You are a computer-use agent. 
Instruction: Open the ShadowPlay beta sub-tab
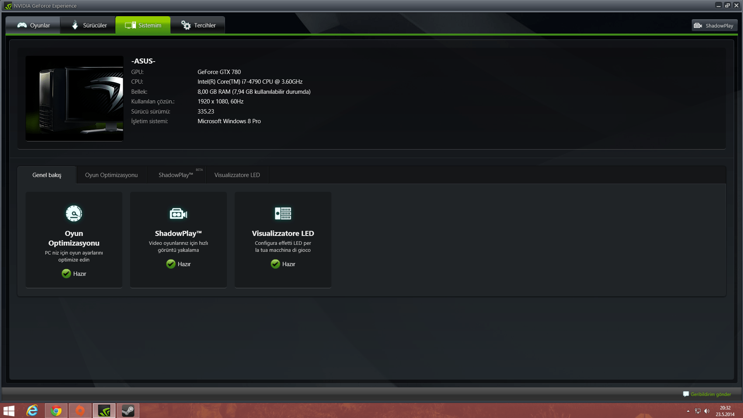(x=176, y=175)
